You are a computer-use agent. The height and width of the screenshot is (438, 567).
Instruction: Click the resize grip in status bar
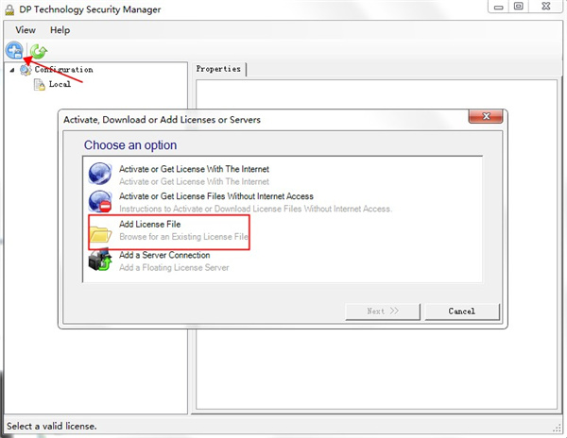coord(558,428)
